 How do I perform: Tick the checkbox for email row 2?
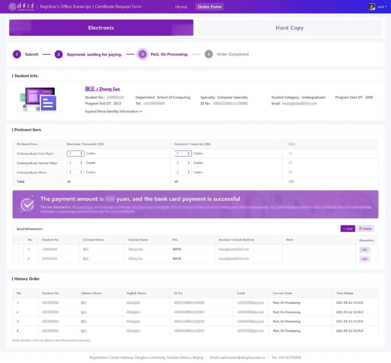[18, 258]
